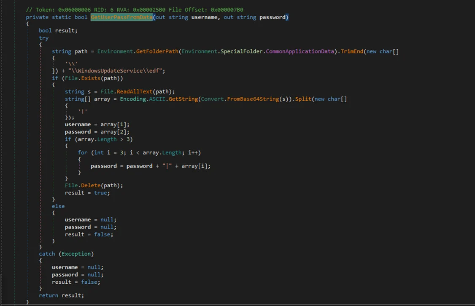Image resolution: width=475 pixels, height=306 pixels.
Task: Click the Token RID comment line
Action: pos(134,10)
